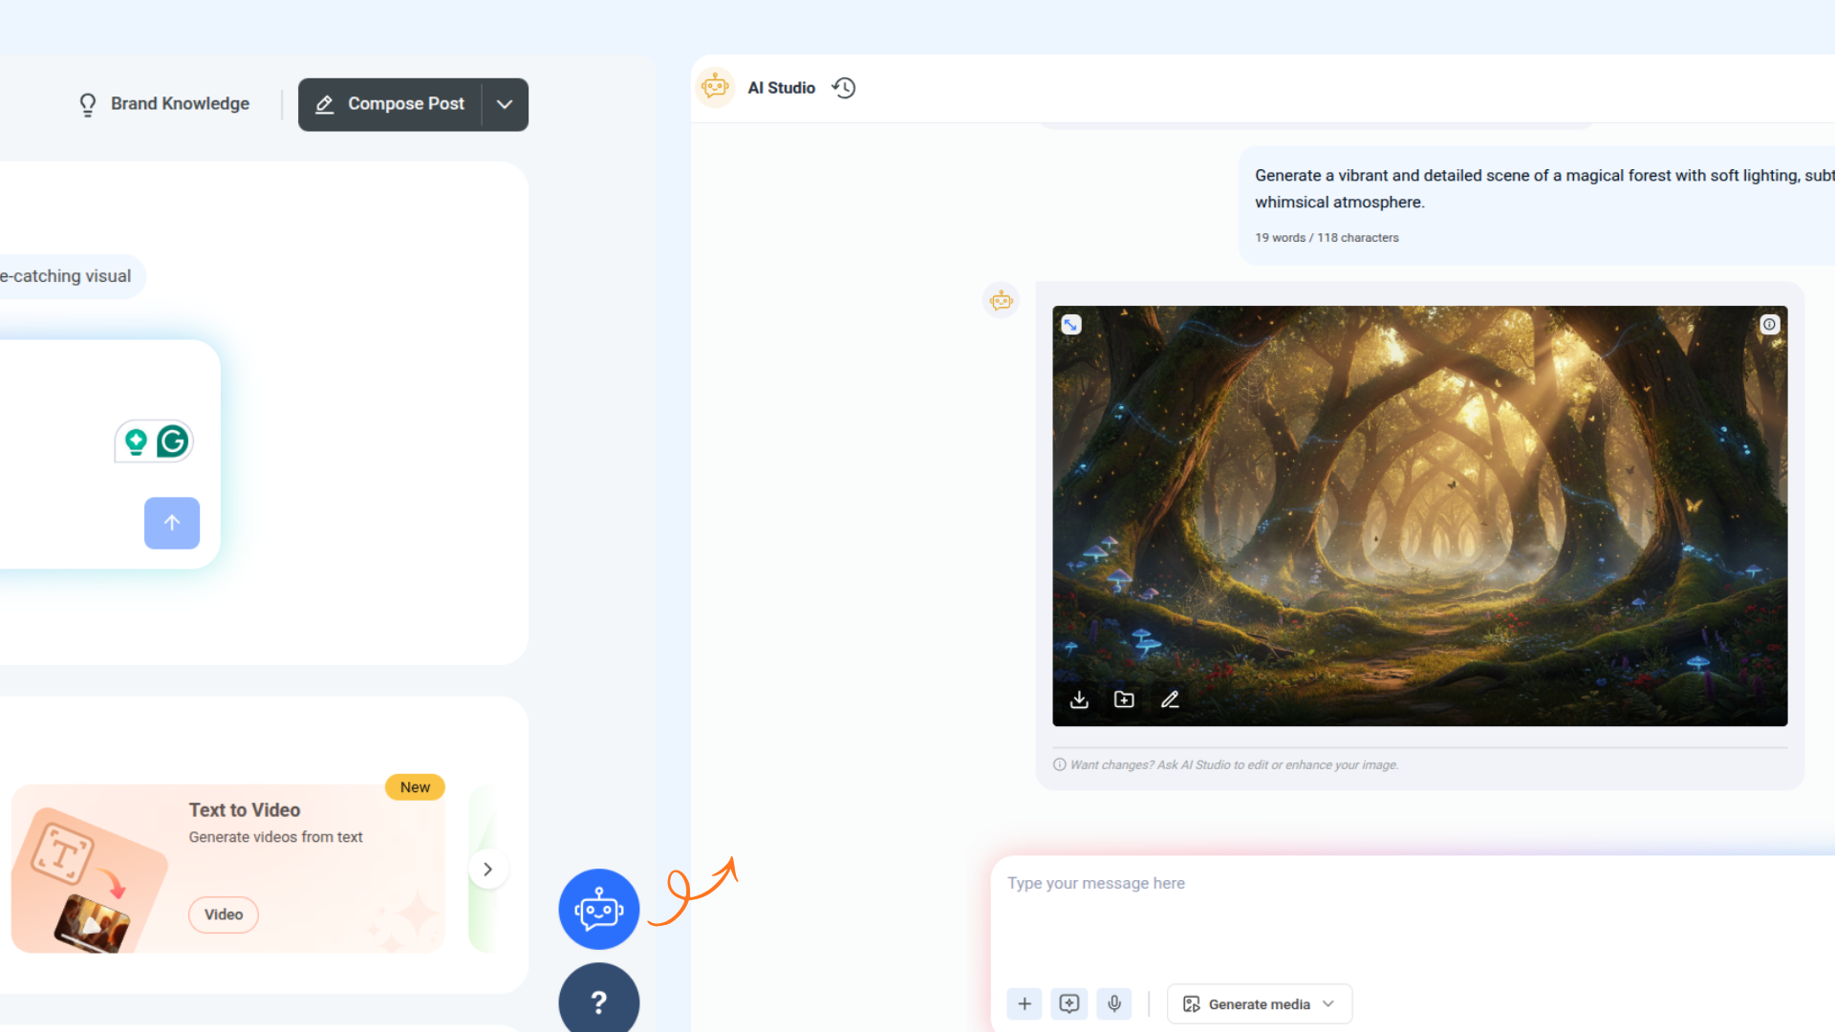Open the blue AI Studio robot button
The width and height of the screenshot is (1835, 1032).
599,909
